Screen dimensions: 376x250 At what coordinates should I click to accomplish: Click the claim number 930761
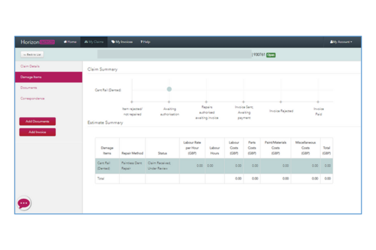pos(259,55)
